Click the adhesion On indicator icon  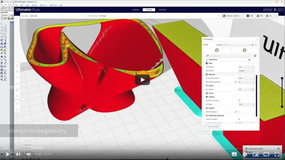click(x=267, y=16)
